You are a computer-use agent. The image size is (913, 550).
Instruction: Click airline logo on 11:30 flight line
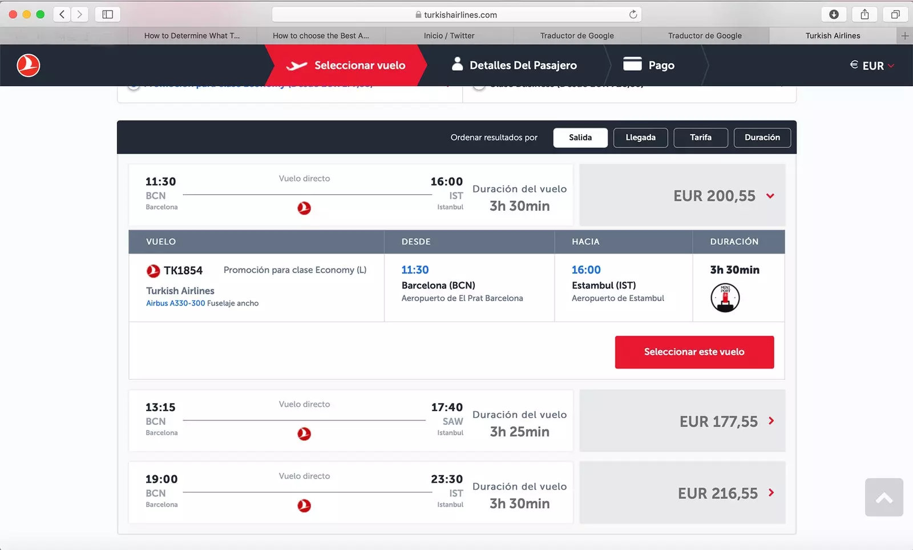click(x=304, y=208)
